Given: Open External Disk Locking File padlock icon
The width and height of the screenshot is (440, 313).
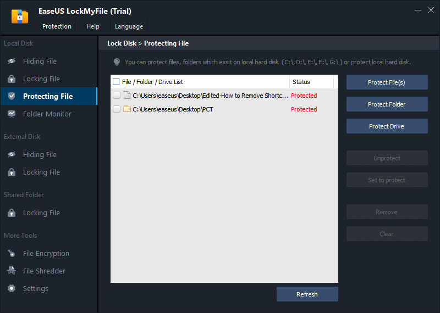Looking at the screenshot, I should point(12,172).
